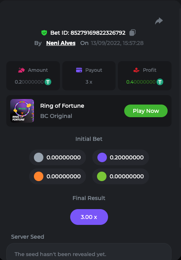Screen dimensions: 181x260
Task: Click the Tether coin icon under Amount
Action: [x=48, y=82]
